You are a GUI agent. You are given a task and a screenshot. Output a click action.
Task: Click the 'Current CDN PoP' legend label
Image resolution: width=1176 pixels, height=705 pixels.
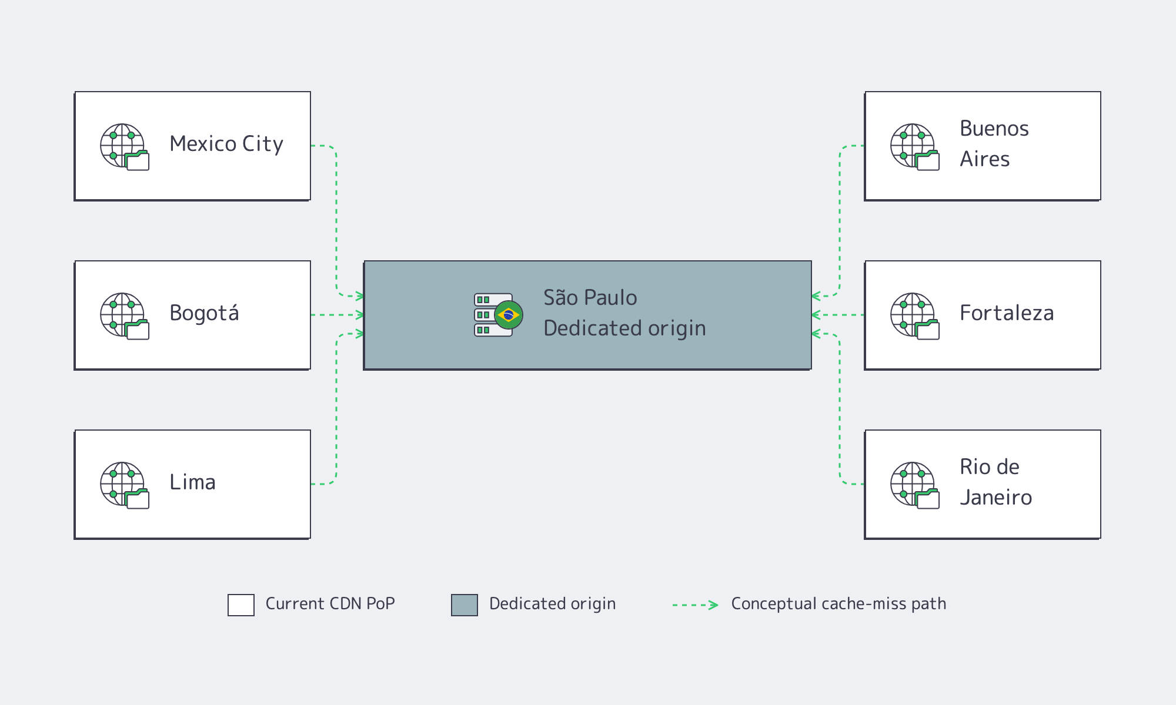(x=330, y=604)
